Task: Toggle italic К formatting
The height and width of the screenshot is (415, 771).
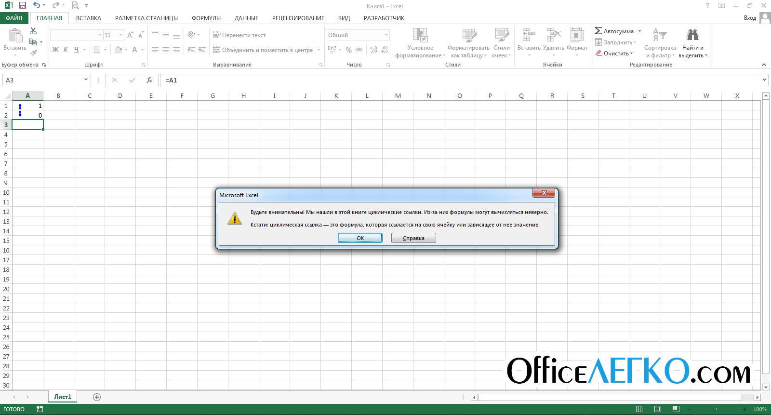Action: 66,50
